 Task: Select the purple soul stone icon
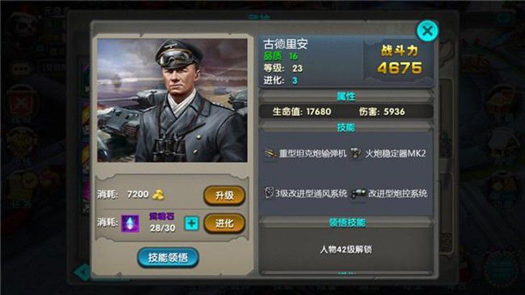130,223
